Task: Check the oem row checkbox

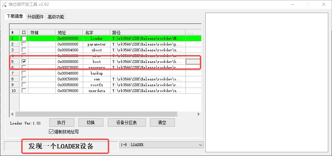Action: 24,79
